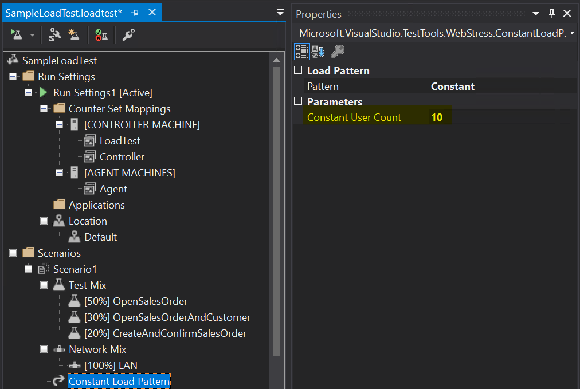Select [30%] OpenSalesOrderAndCustomer test
Image resolution: width=580 pixels, height=389 pixels.
click(x=167, y=317)
